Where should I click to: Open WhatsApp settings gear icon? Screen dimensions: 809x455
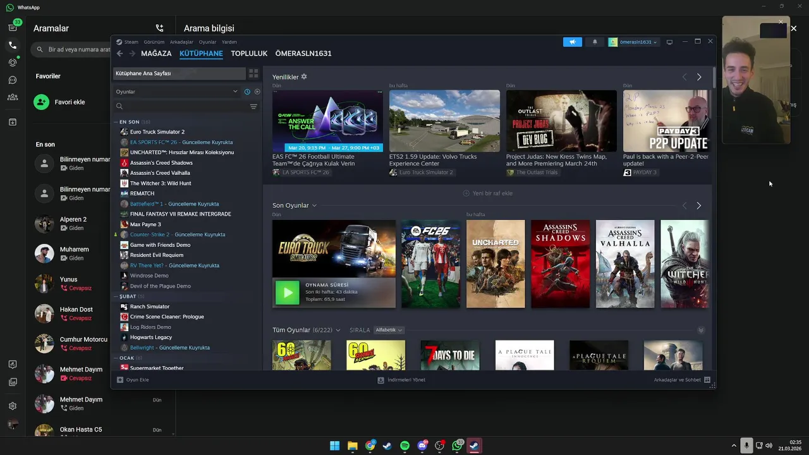pos(13,406)
